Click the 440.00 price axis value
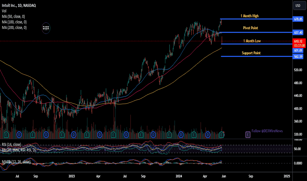This screenshot has width=307, height=181. [x=298, y=96]
